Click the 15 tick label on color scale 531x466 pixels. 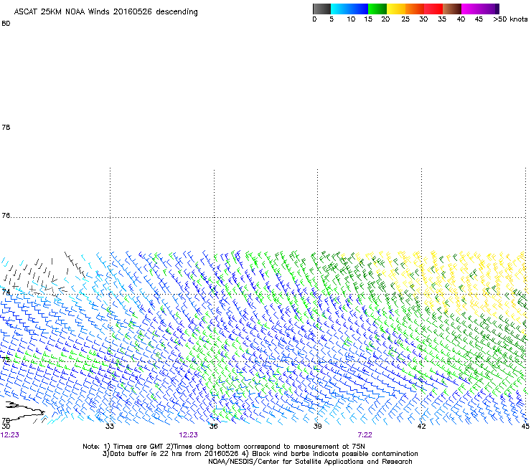368,19
